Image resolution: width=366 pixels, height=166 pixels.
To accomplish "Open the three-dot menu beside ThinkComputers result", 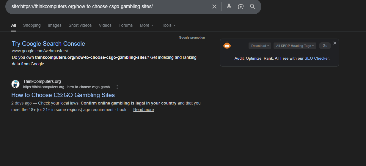I will coord(117,87).
